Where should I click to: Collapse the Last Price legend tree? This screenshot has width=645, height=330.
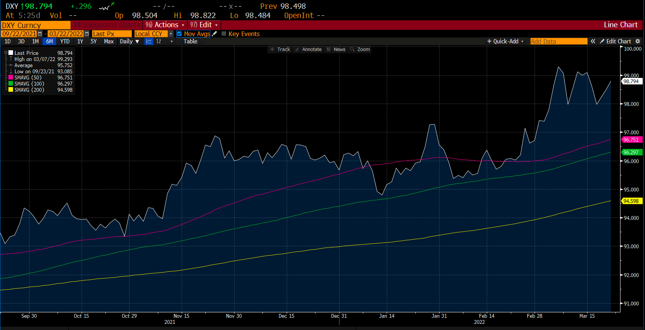pos(6,53)
